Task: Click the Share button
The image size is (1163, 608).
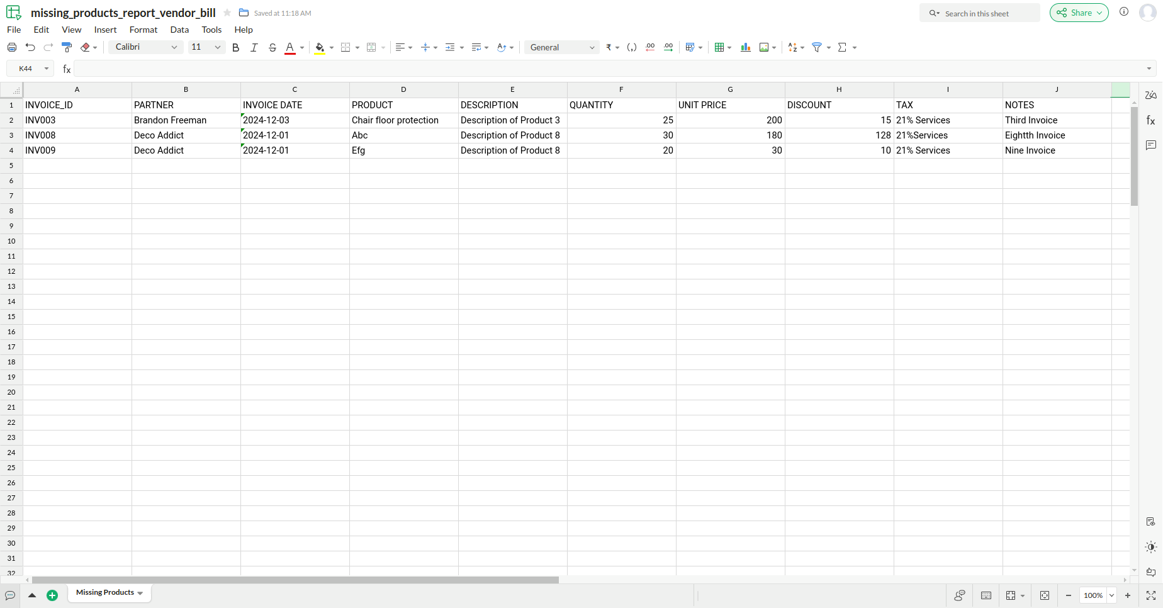Action: (1079, 13)
